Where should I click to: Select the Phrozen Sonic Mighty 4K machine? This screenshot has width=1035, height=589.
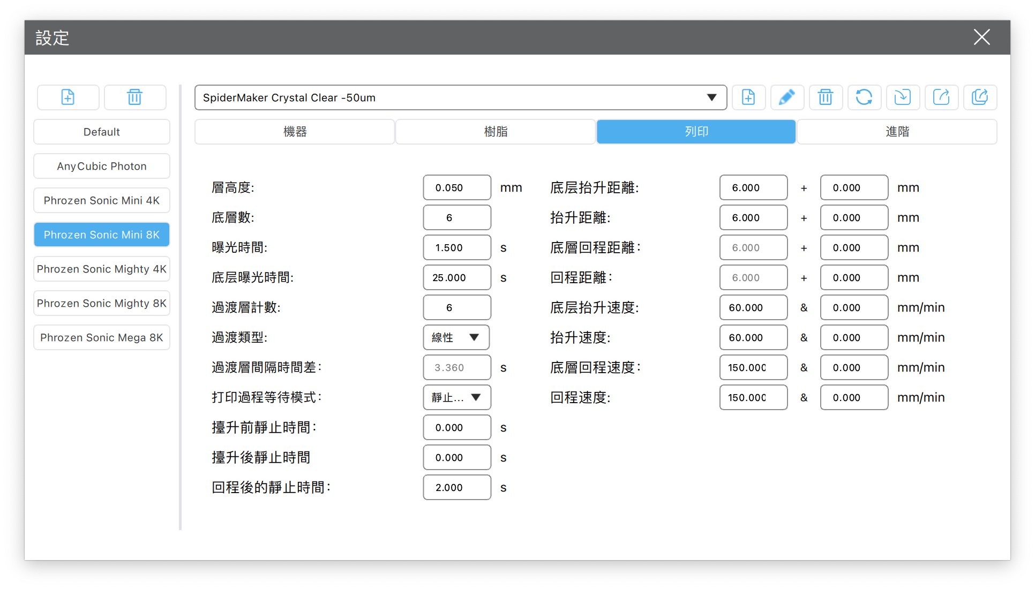[x=102, y=269]
